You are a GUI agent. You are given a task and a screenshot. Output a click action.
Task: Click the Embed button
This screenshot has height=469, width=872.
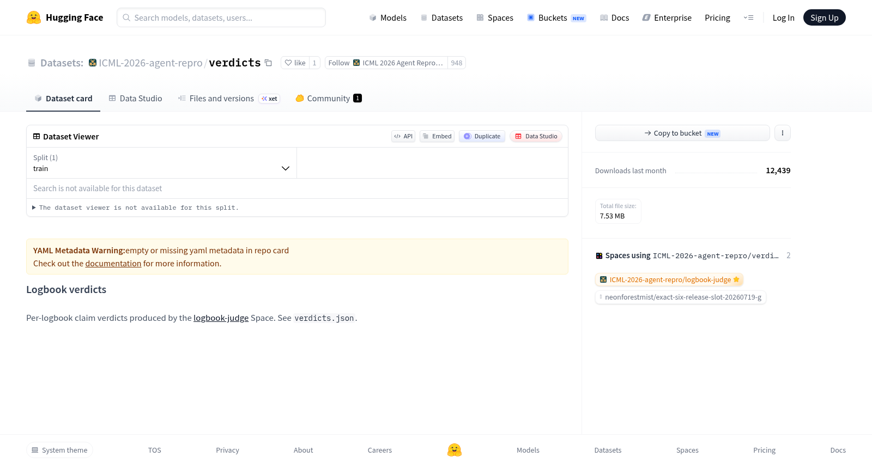(437, 136)
